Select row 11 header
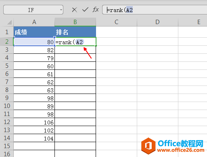This screenshot has width=207, height=157. click(7, 114)
